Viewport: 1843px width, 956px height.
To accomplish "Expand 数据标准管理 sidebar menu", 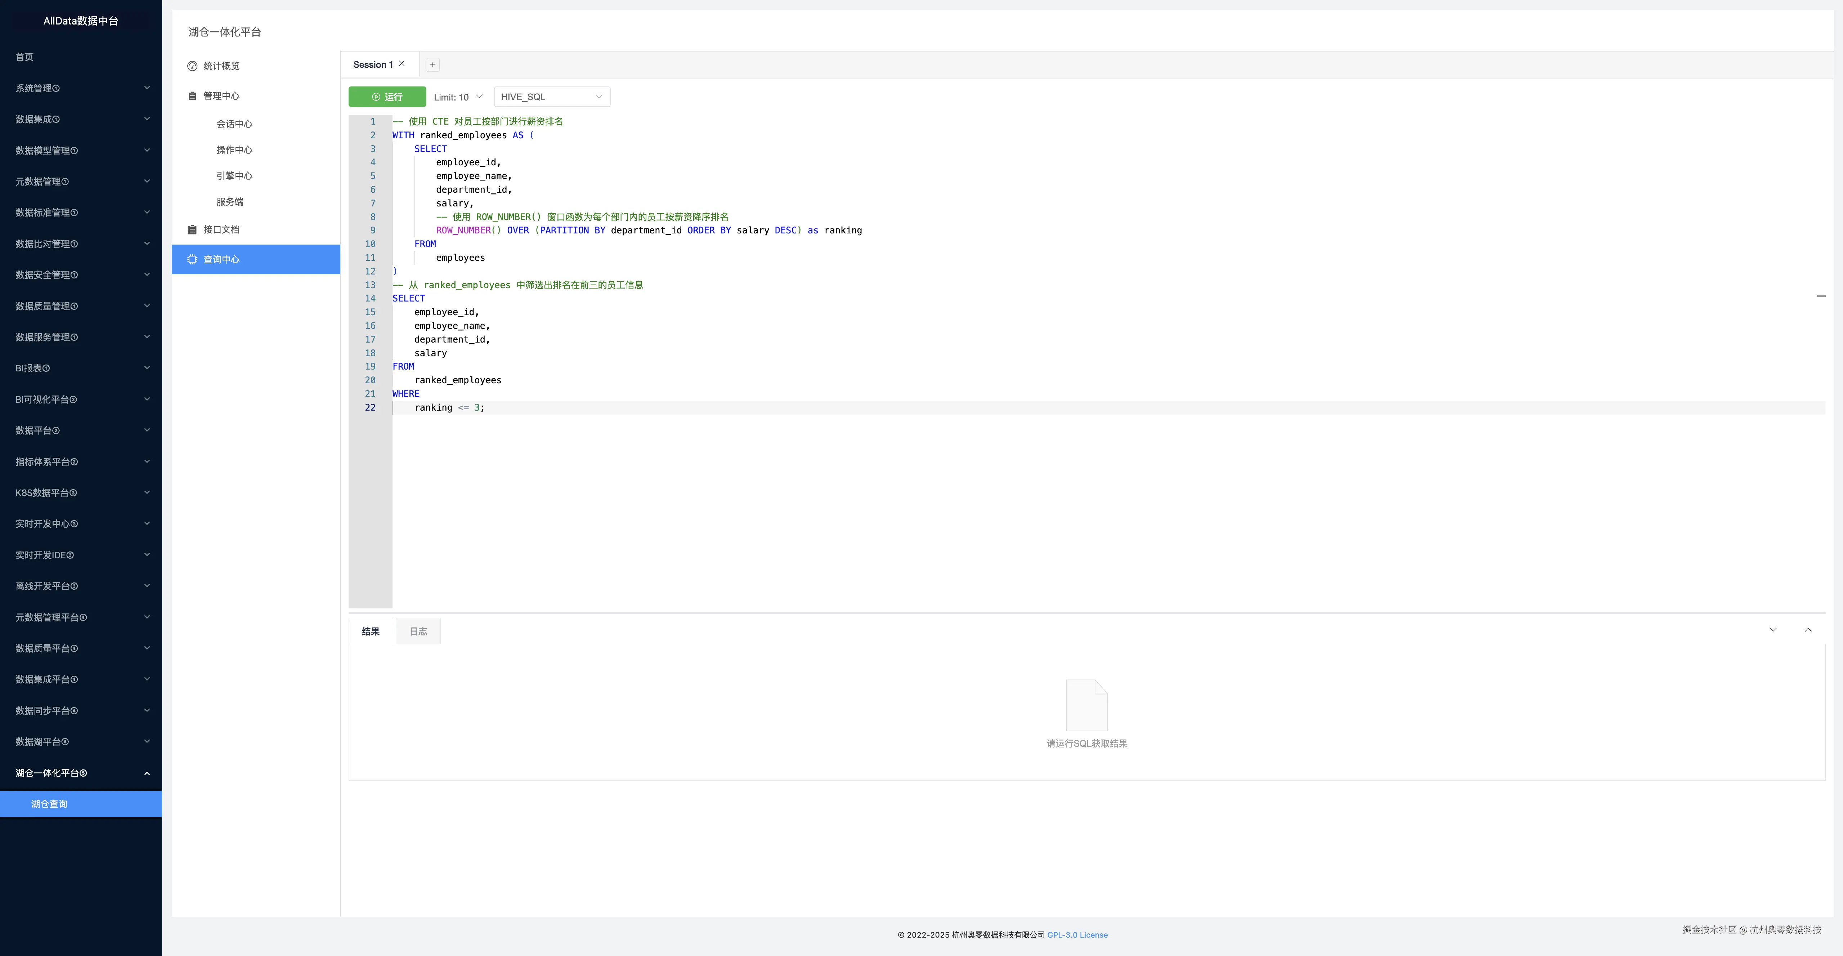I will point(81,213).
